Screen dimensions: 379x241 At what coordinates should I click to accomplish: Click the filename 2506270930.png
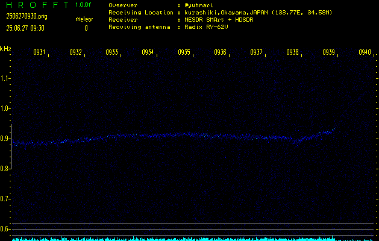click(27, 16)
